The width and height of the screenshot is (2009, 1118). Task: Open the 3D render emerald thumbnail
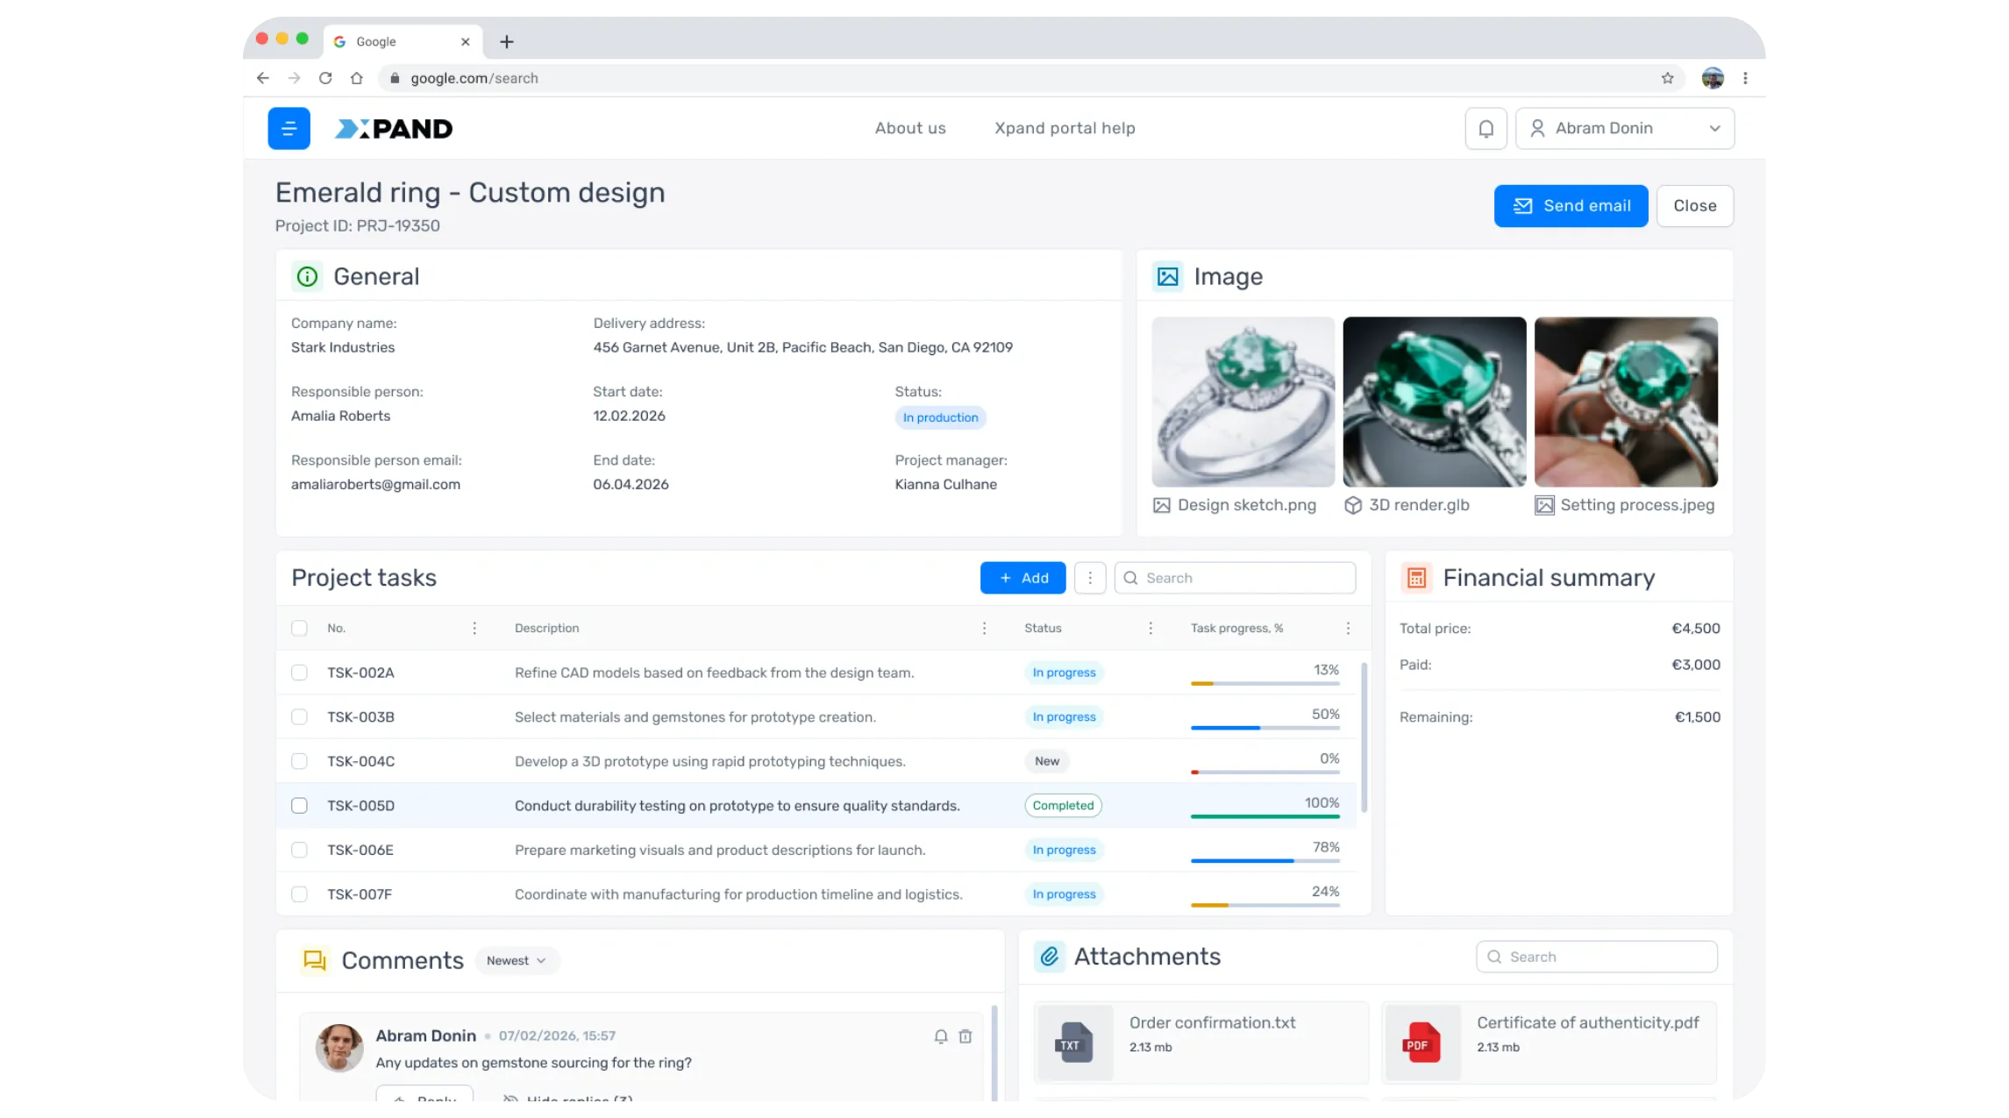pos(1434,402)
